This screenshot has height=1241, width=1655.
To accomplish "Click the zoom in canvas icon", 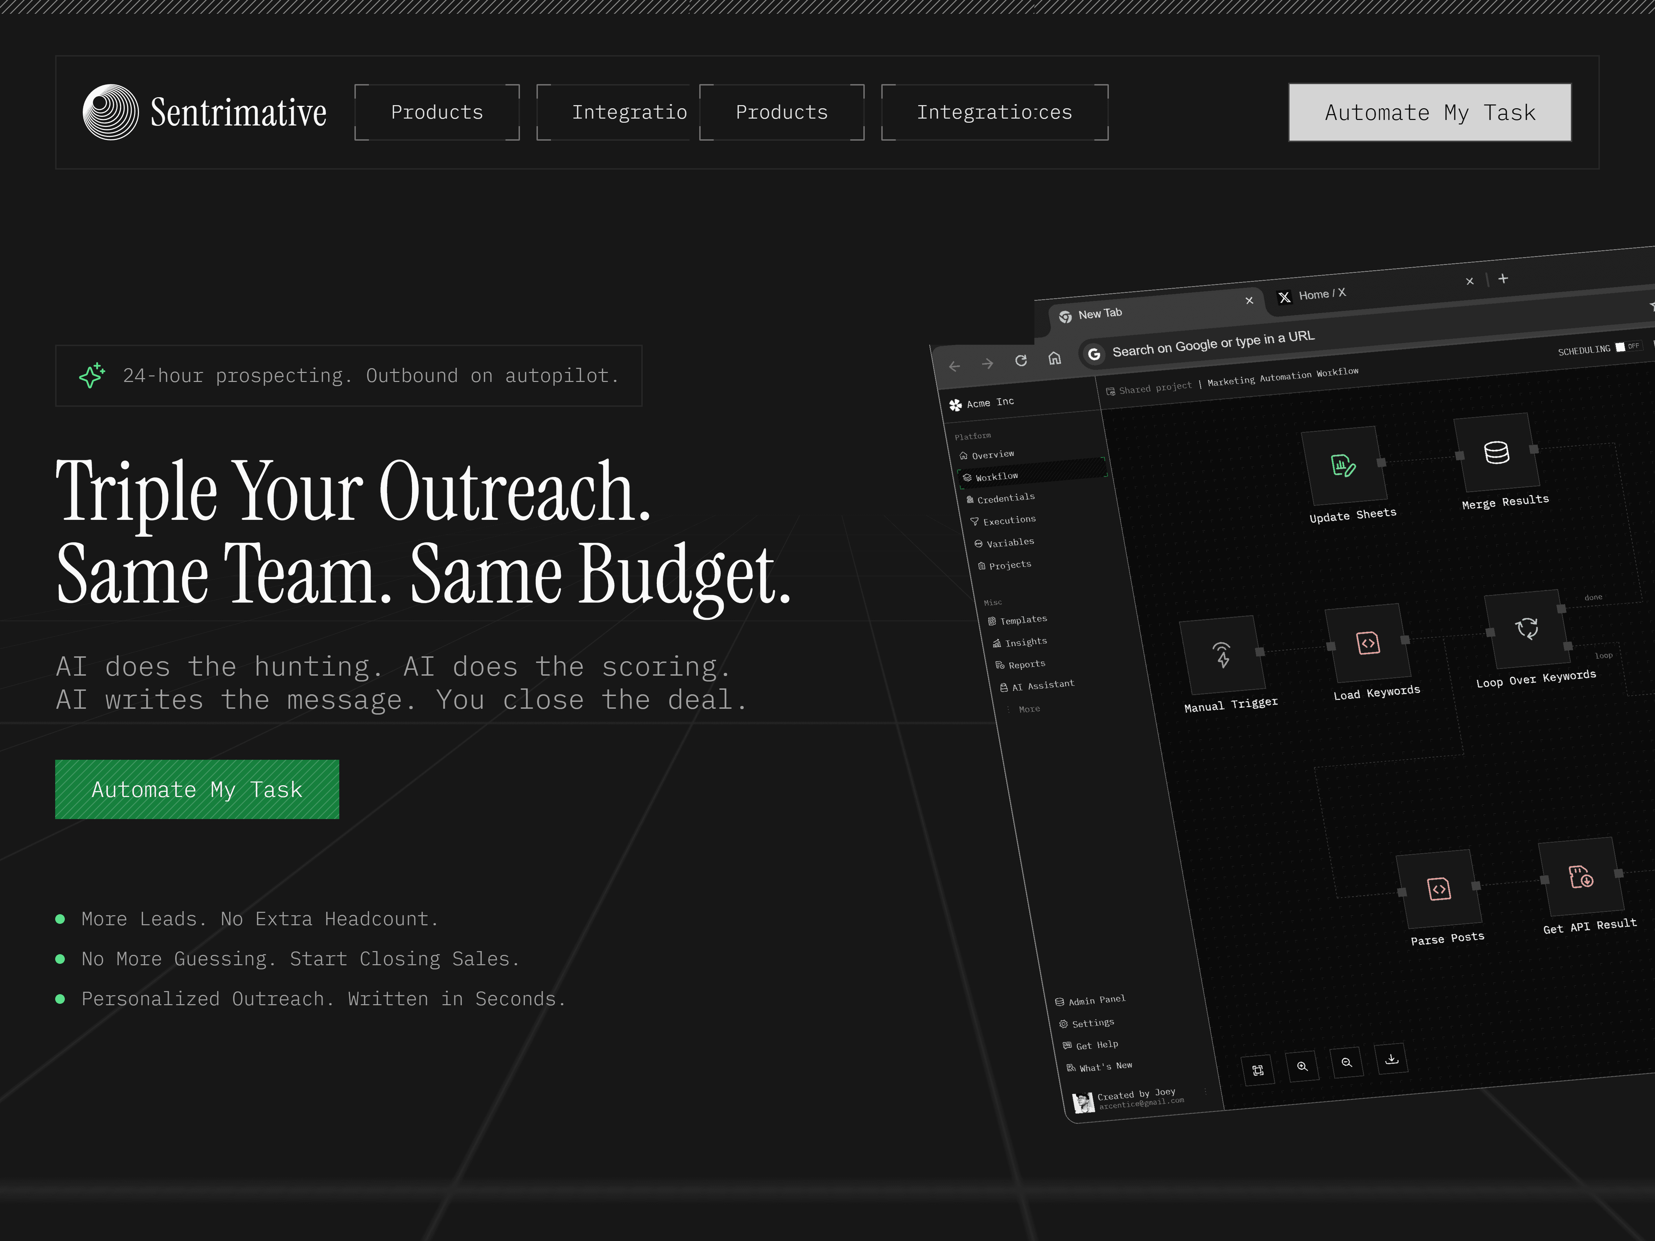I will point(1303,1067).
